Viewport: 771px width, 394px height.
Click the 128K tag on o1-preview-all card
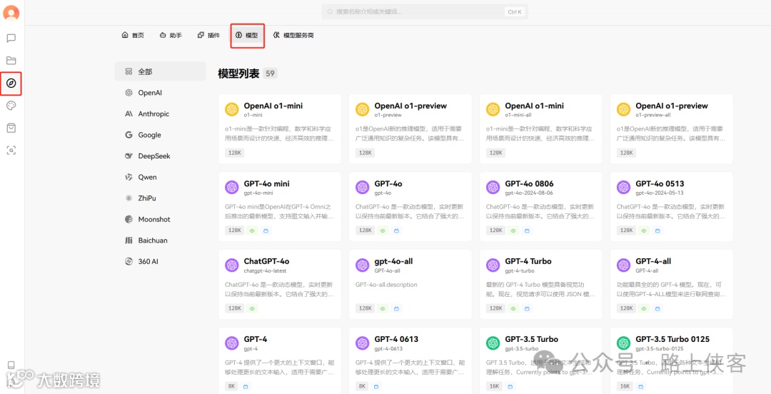point(627,153)
